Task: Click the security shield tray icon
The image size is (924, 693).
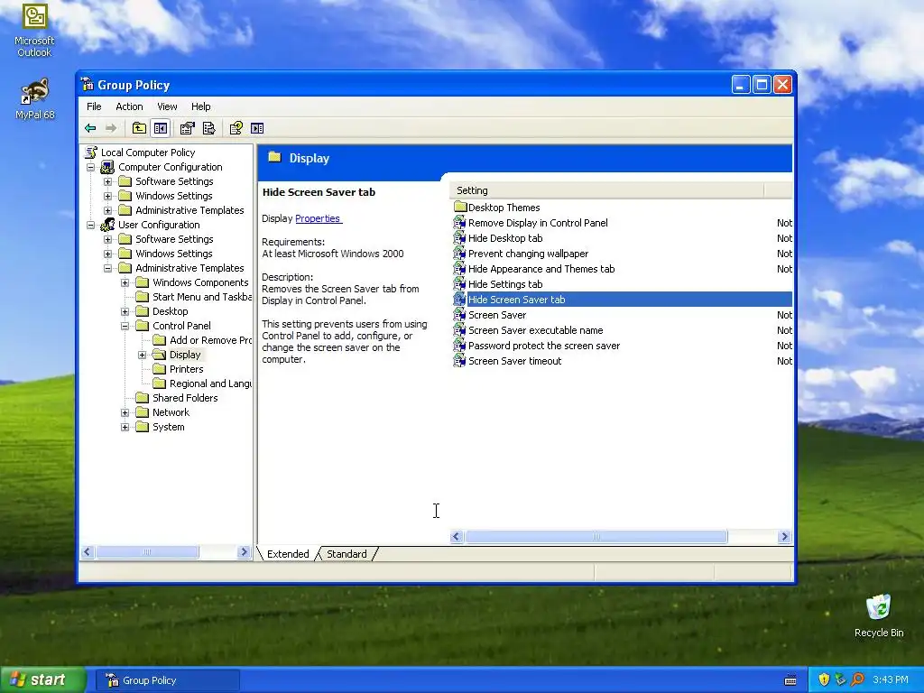Action: (824, 679)
